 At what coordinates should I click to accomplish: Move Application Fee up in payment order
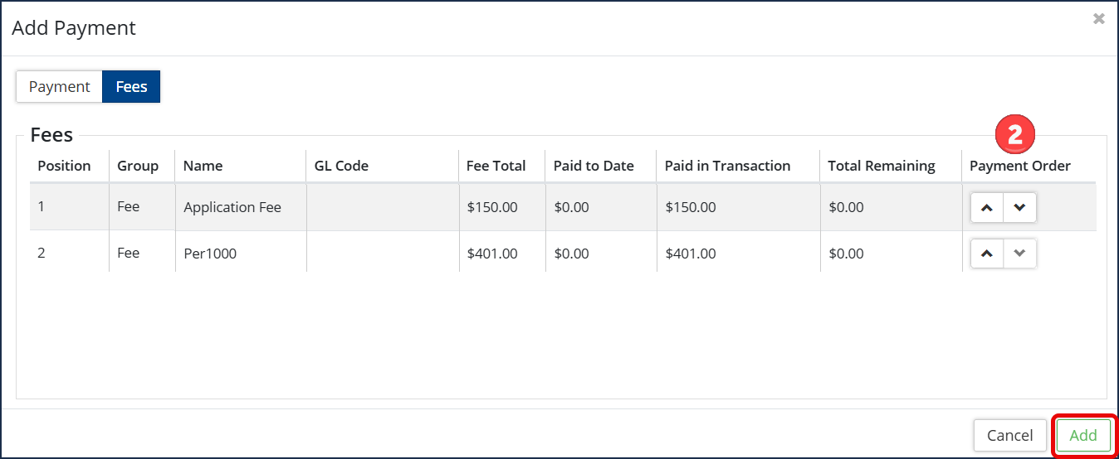[x=987, y=208]
